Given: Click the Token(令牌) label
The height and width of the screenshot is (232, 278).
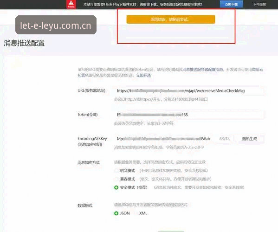Looking at the screenshot, I should [88, 115].
